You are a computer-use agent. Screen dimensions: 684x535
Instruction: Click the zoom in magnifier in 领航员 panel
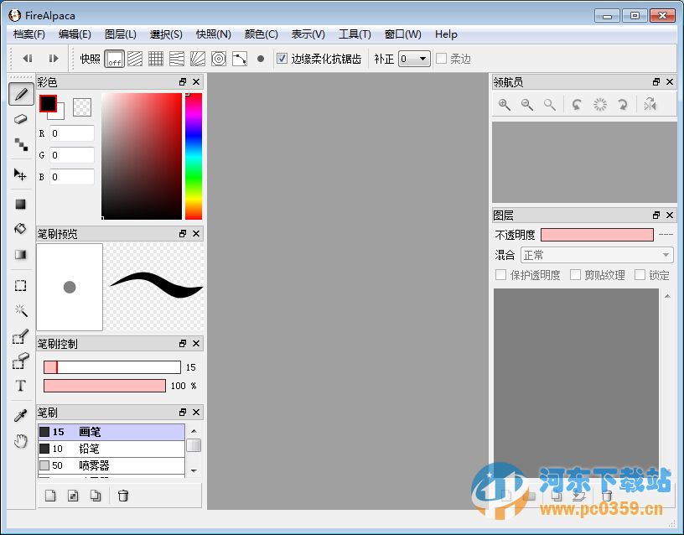click(504, 105)
